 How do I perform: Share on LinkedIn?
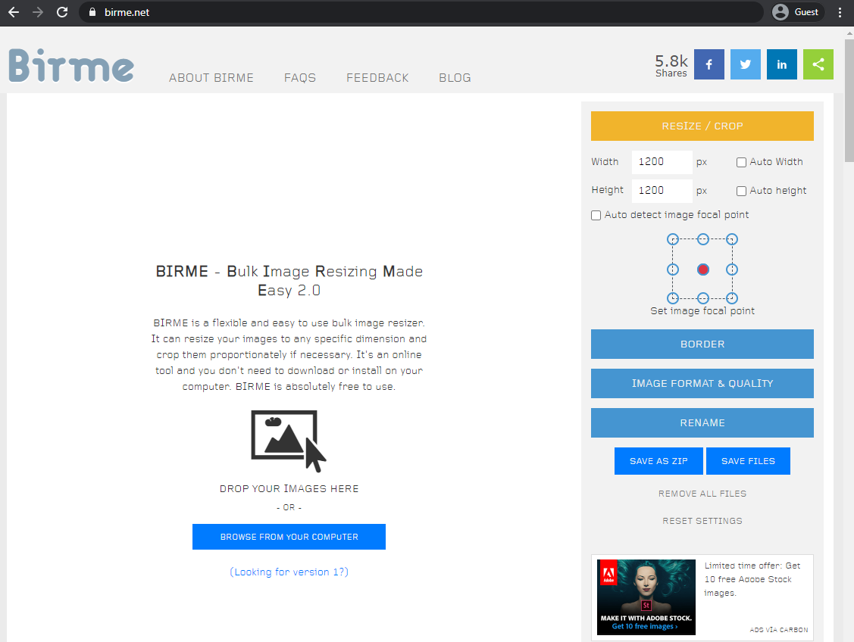[x=781, y=64]
